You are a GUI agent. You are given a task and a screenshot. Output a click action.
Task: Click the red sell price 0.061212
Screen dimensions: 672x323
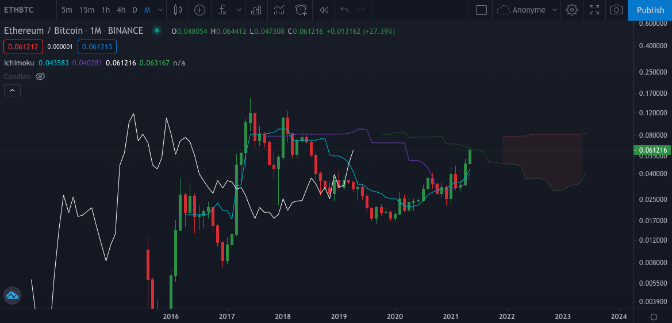coord(23,46)
